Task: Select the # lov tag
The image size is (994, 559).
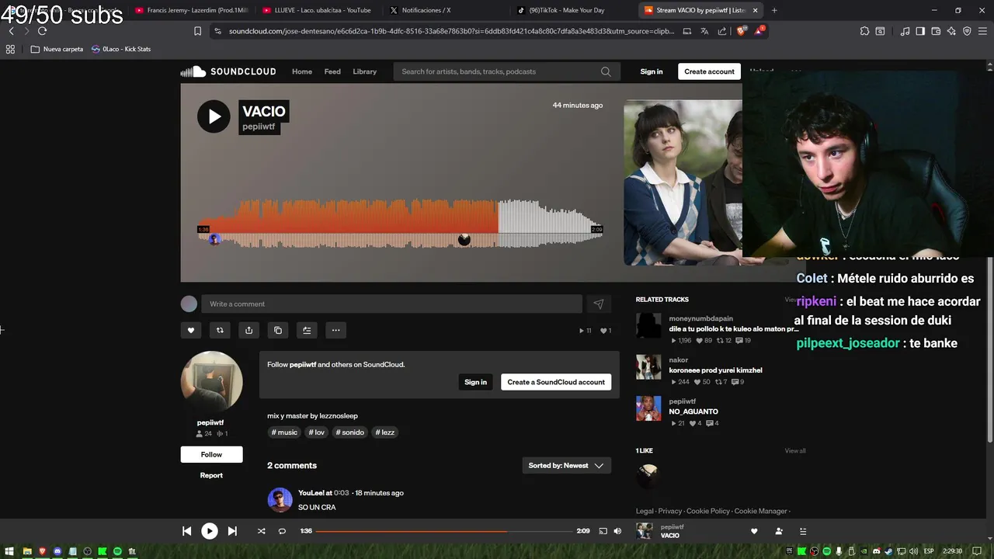Action: [316, 432]
